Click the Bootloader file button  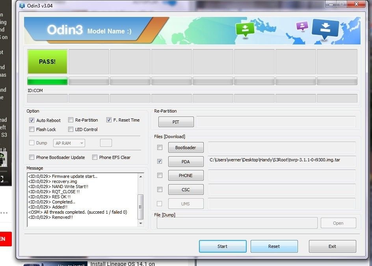pyautogui.click(x=186, y=148)
